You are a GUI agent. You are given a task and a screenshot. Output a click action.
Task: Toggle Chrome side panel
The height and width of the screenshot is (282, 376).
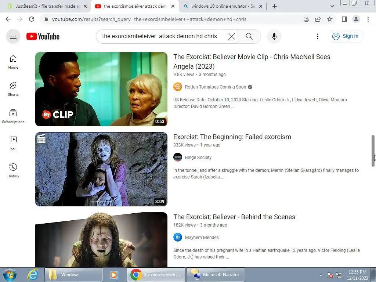click(x=344, y=19)
